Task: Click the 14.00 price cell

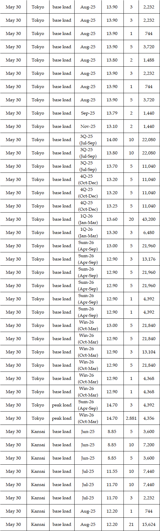Action: (x=112, y=140)
